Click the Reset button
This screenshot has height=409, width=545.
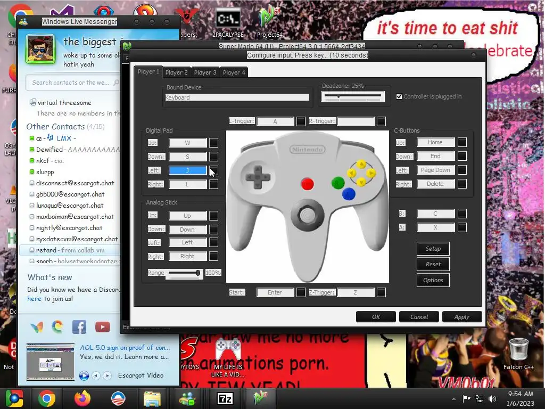tap(433, 264)
